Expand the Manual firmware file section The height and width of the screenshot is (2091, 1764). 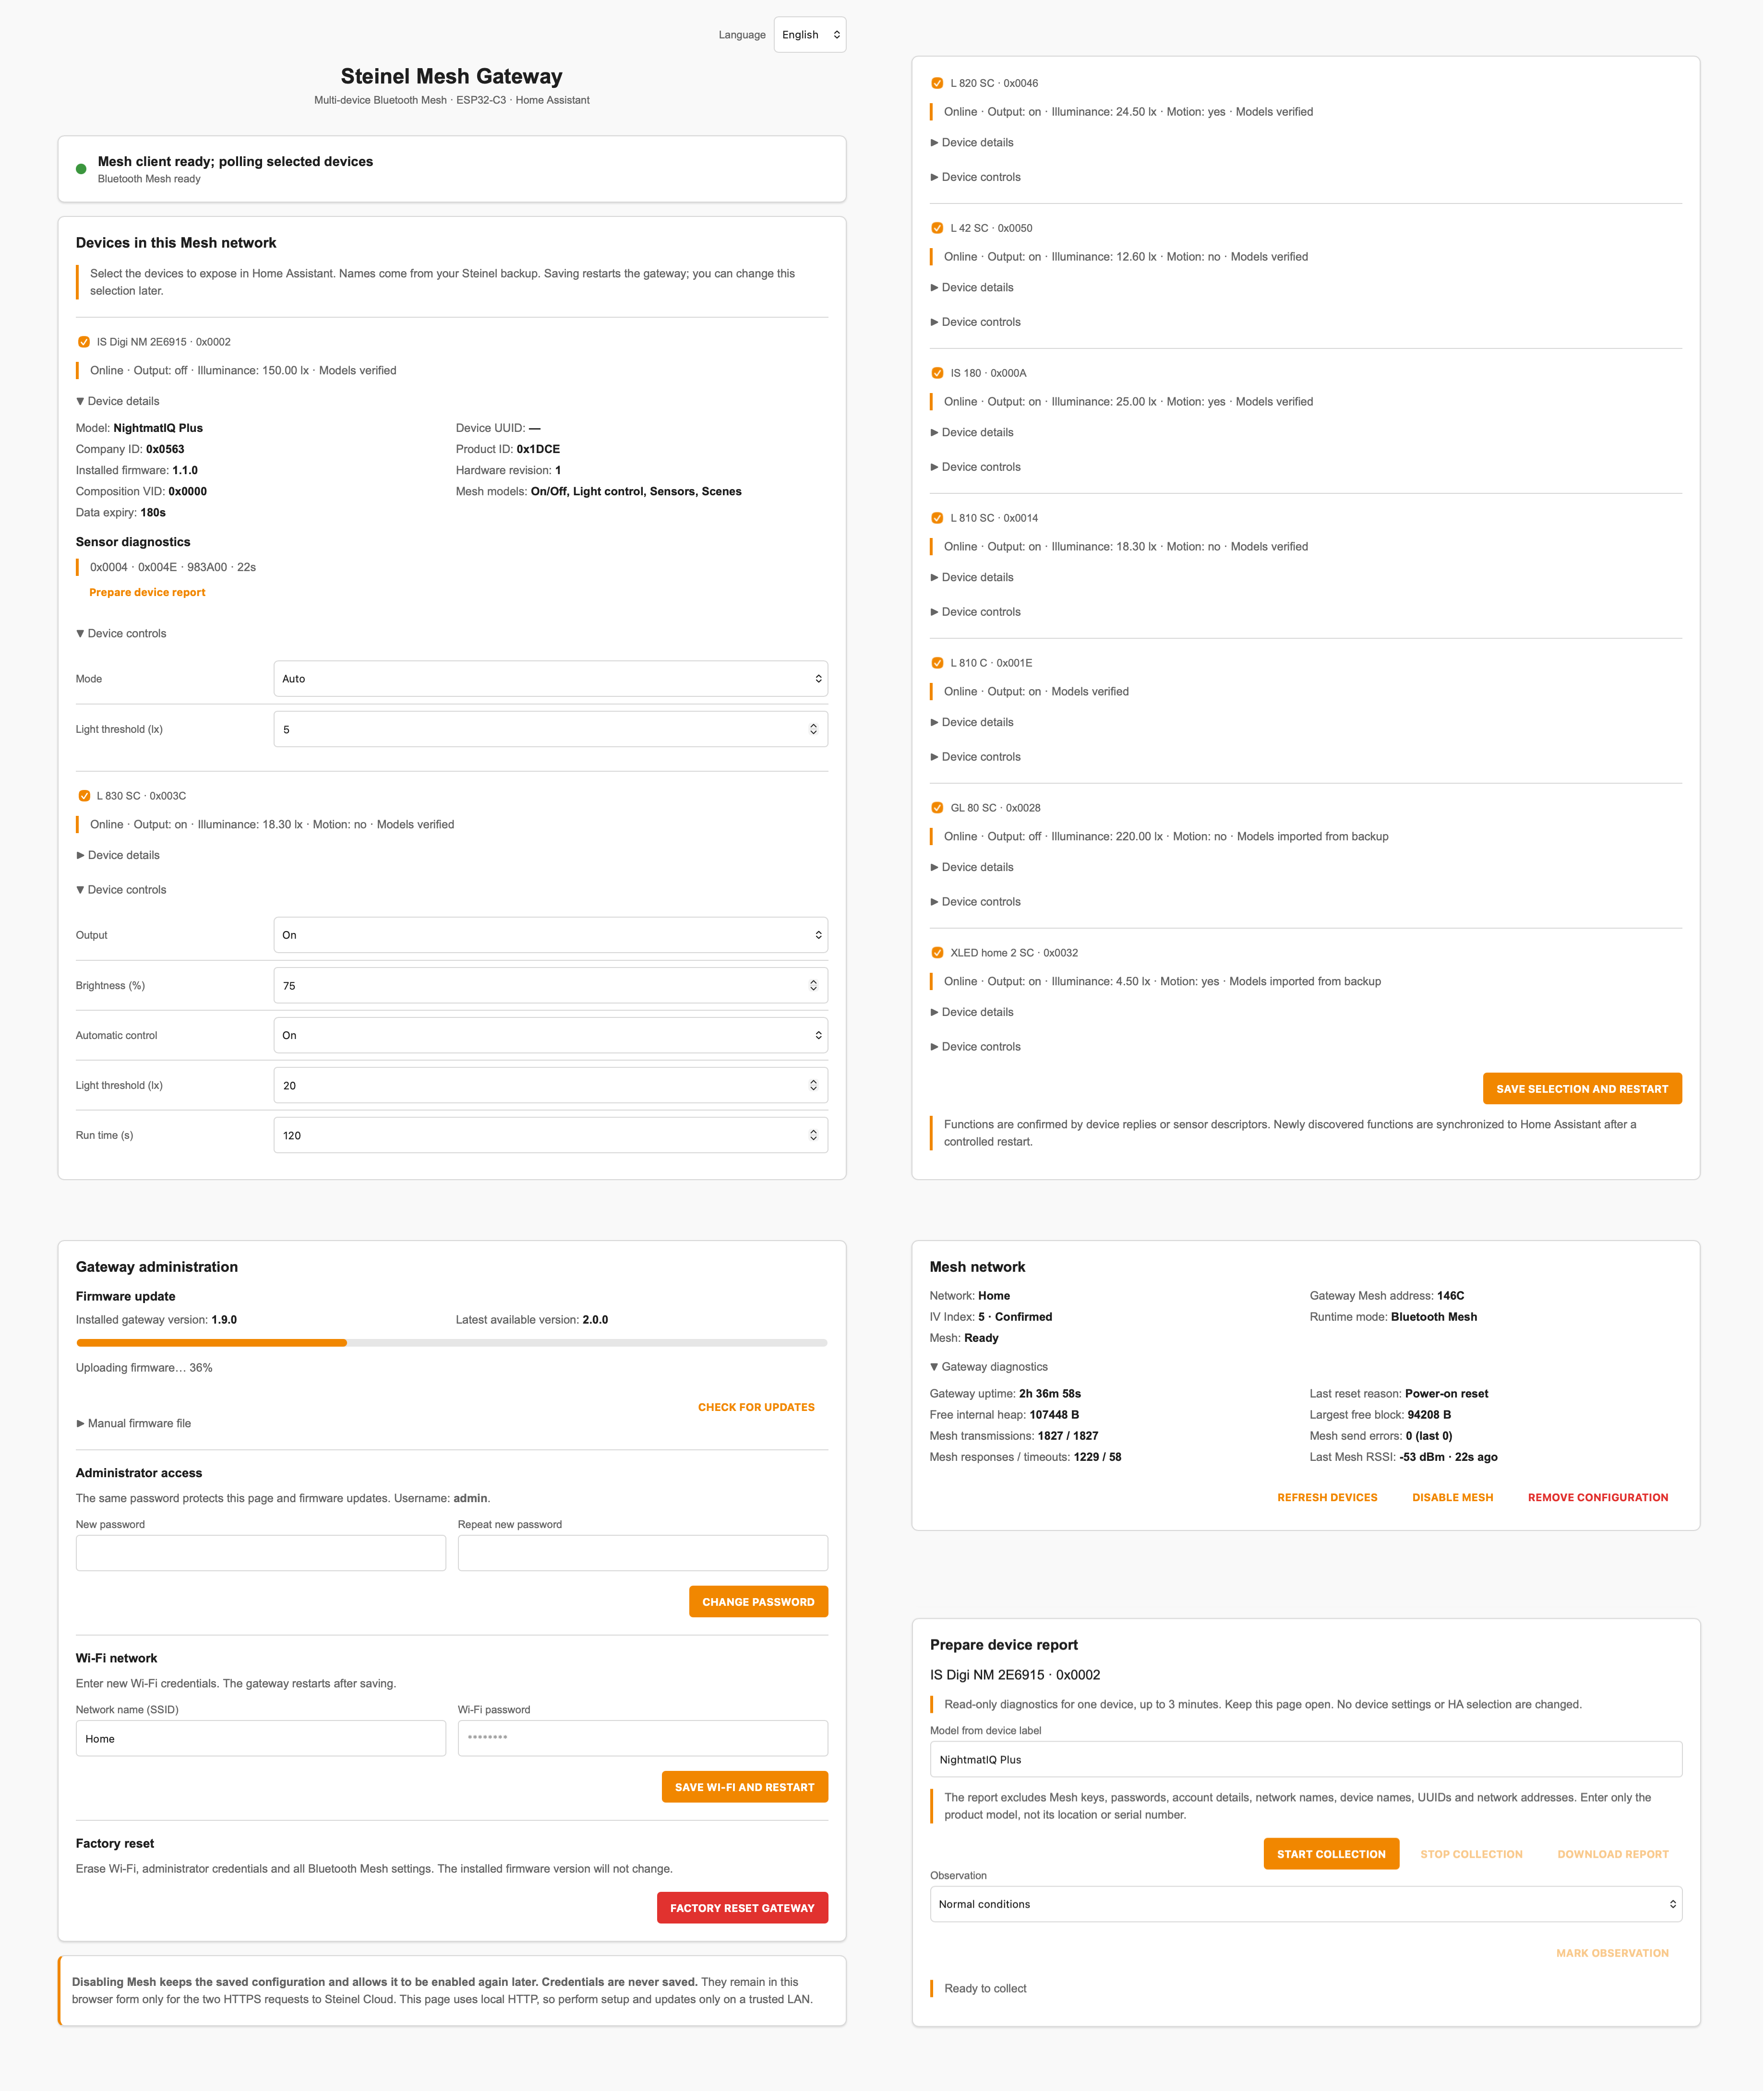[x=133, y=1423]
